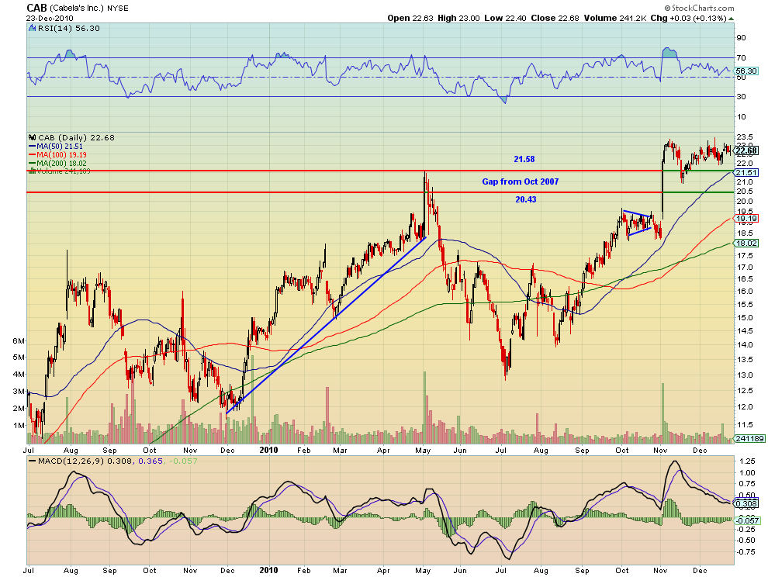Click the CAB ticker symbol title

point(36,8)
